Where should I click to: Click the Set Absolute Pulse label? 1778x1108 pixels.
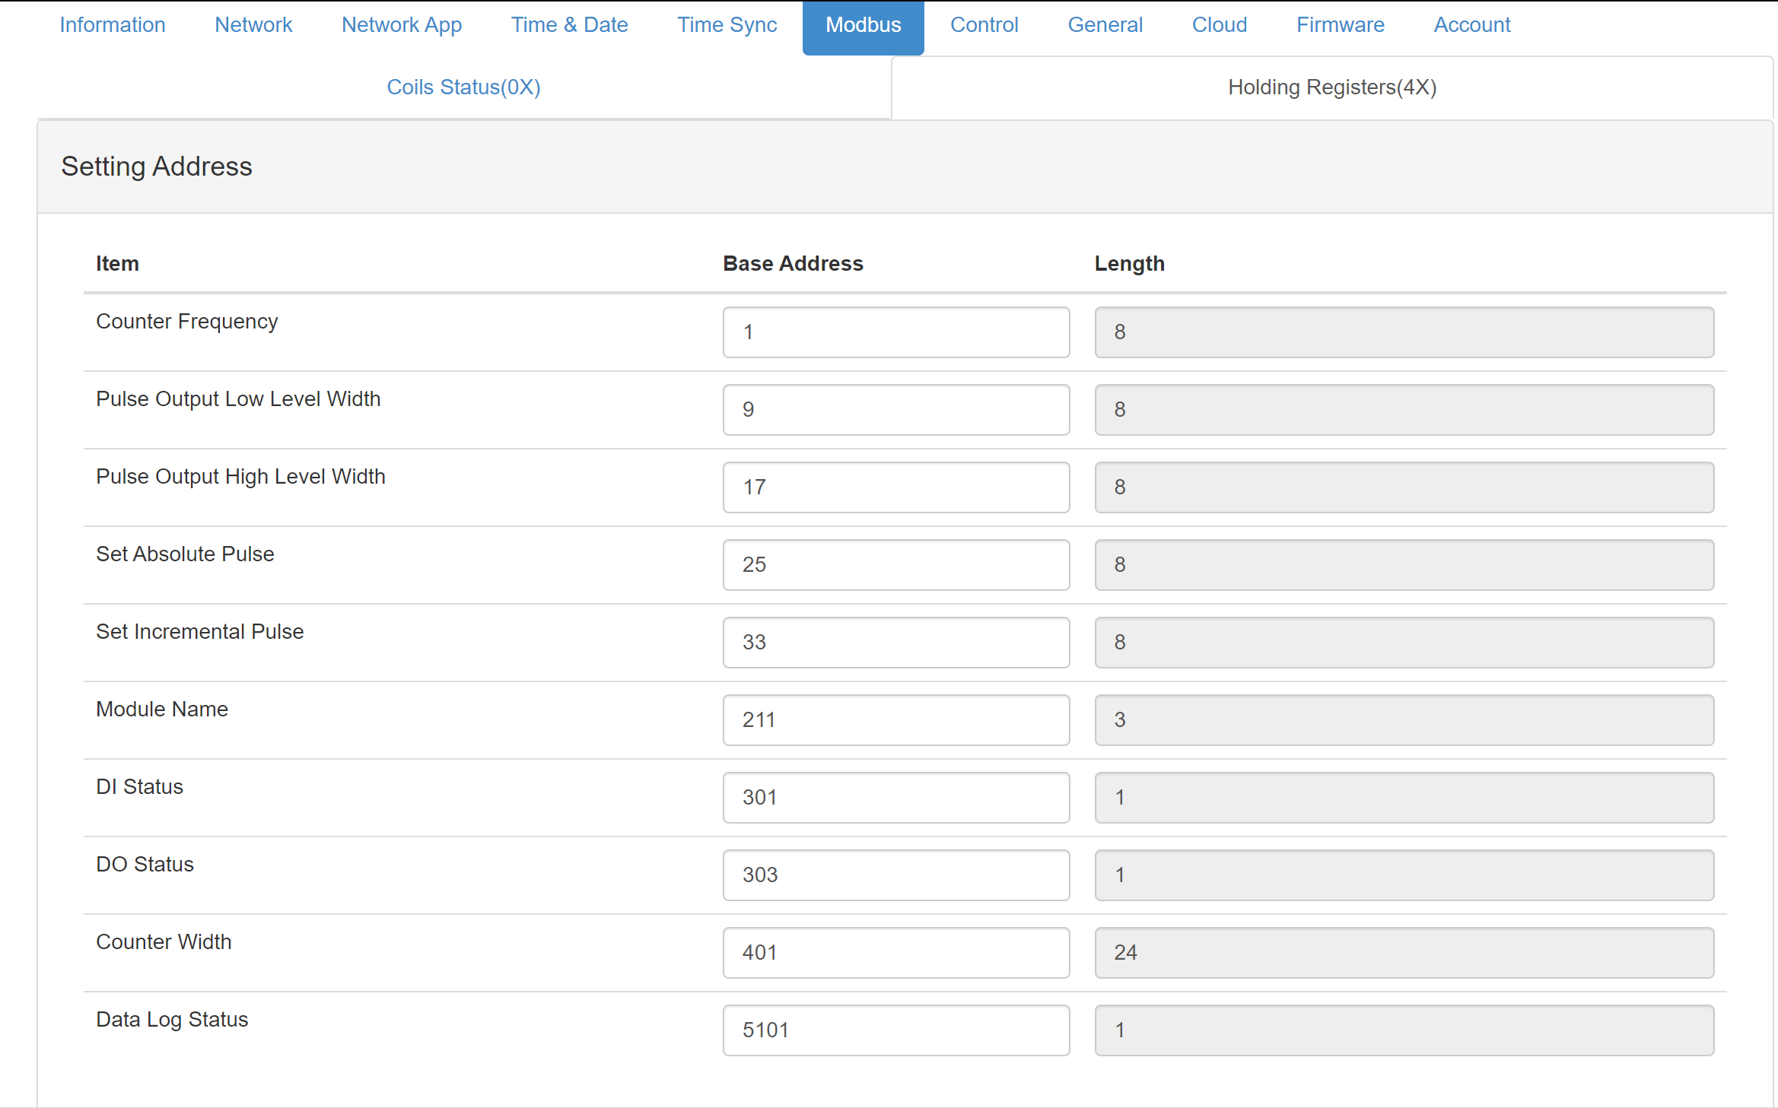[185, 554]
